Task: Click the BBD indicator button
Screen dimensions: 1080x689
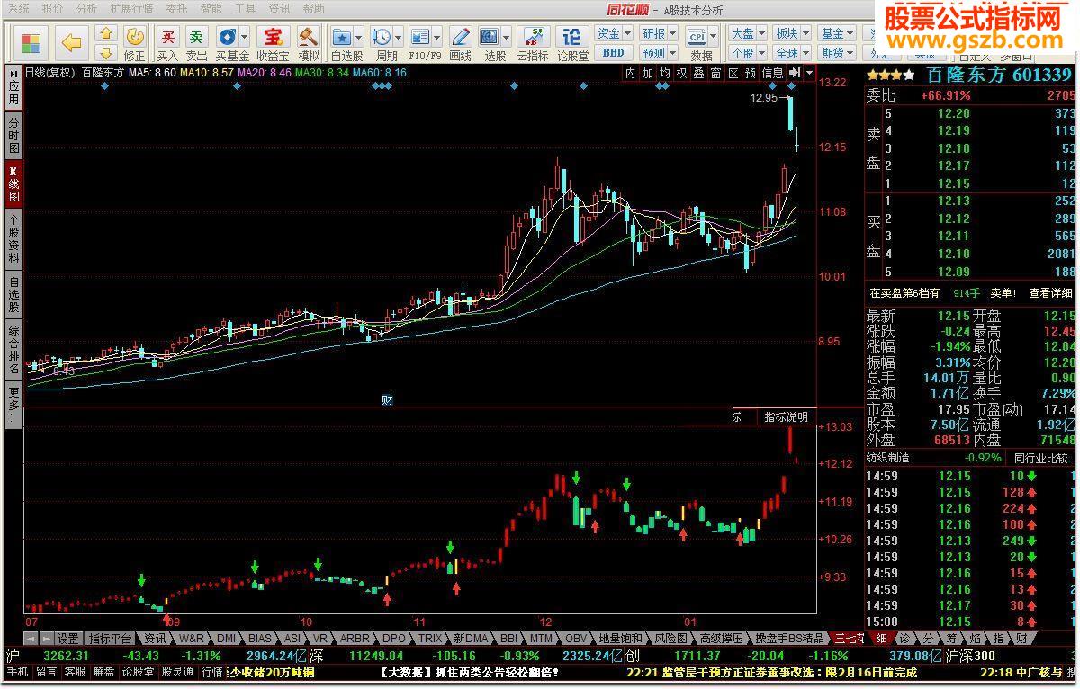Action: point(613,53)
